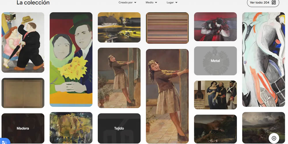The image size is (288, 144).
Task: Open the Madera category tile
Action: (23, 128)
